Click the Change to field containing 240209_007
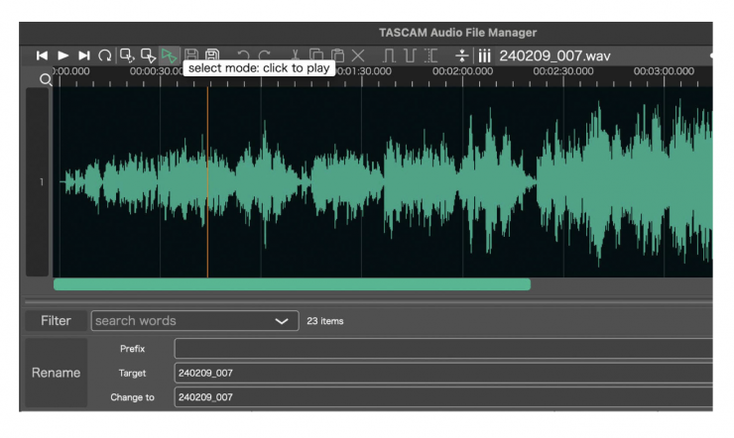 443,397
